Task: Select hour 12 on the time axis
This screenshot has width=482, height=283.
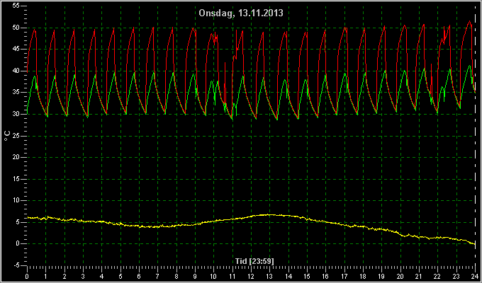Action: [251, 276]
